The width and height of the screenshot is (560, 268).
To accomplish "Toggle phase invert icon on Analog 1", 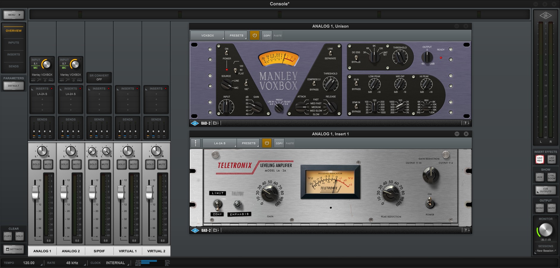I will click(45, 80).
